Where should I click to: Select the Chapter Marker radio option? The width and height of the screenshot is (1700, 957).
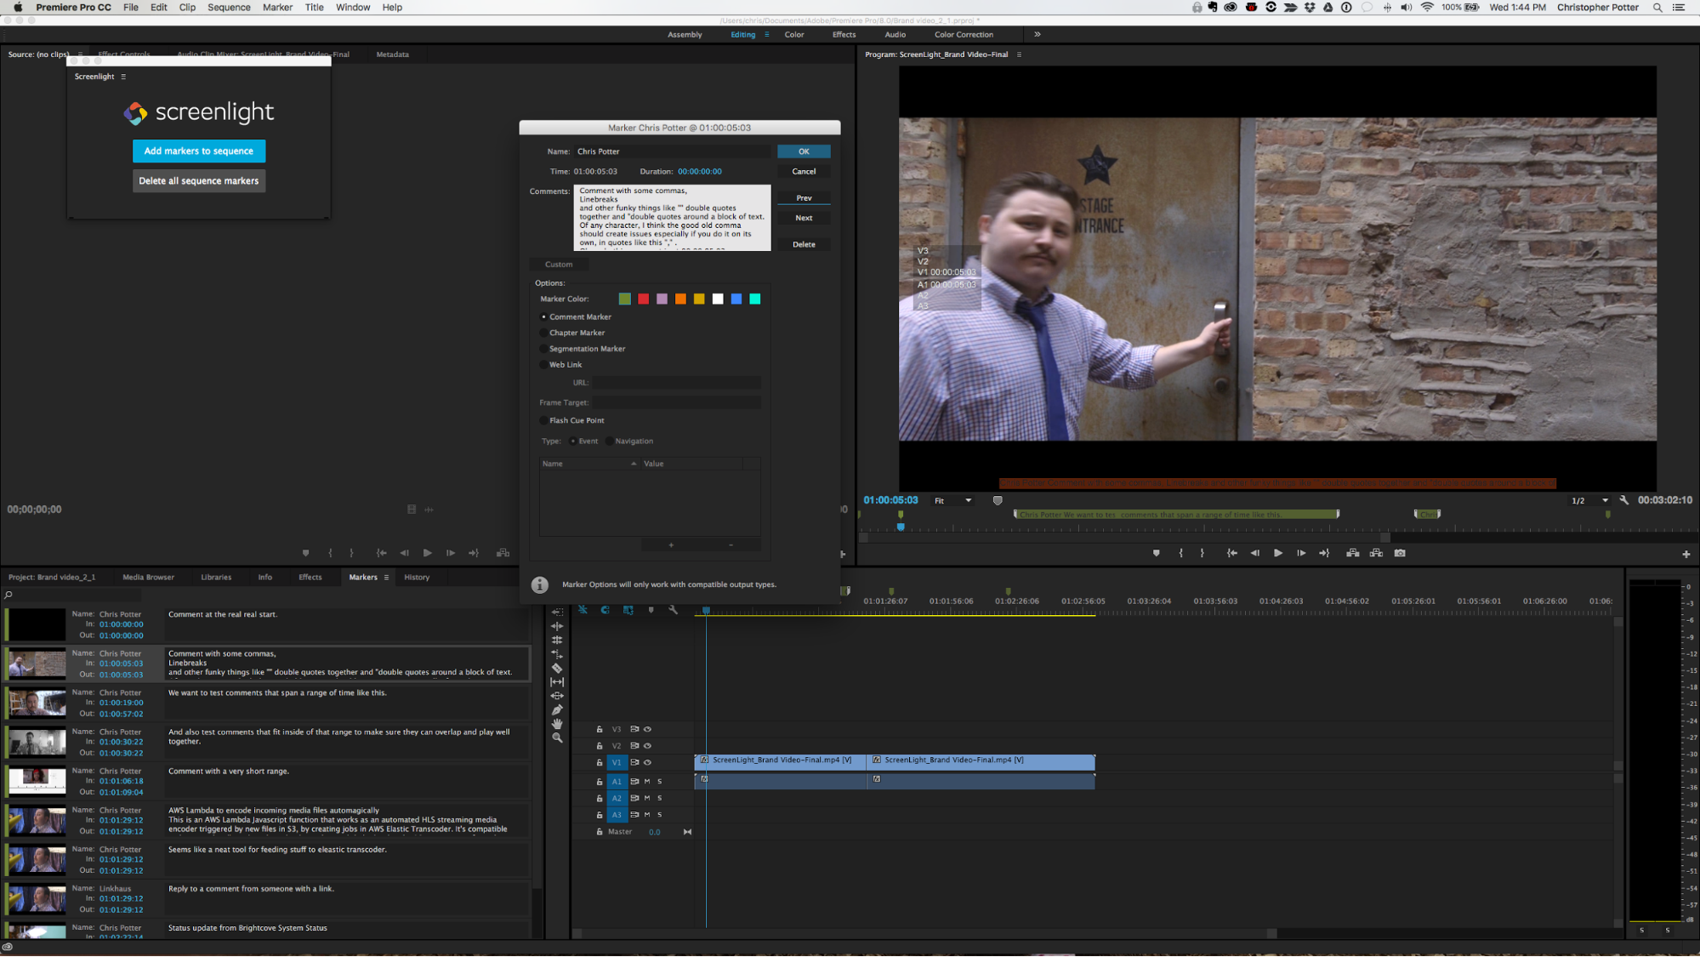coord(544,333)
